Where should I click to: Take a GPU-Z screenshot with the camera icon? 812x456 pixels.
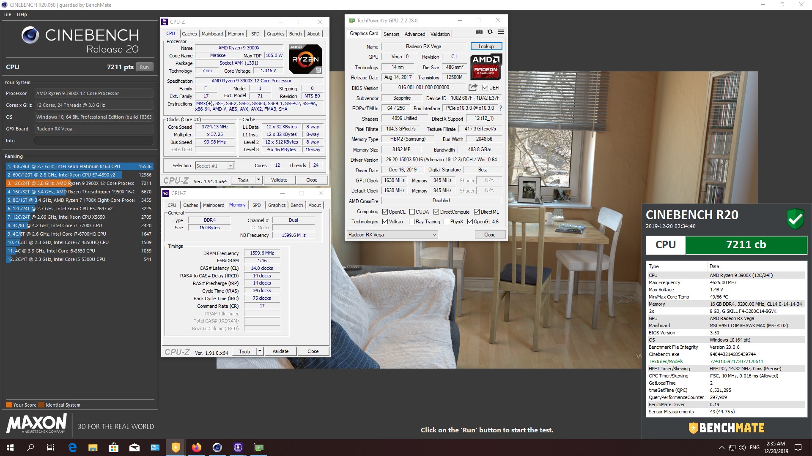(479, 32)
